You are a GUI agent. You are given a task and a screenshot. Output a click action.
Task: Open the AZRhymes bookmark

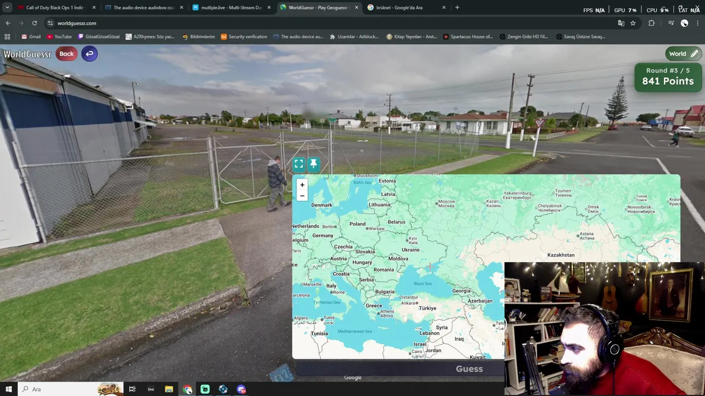pyautogui.click(x=150, y=37)
